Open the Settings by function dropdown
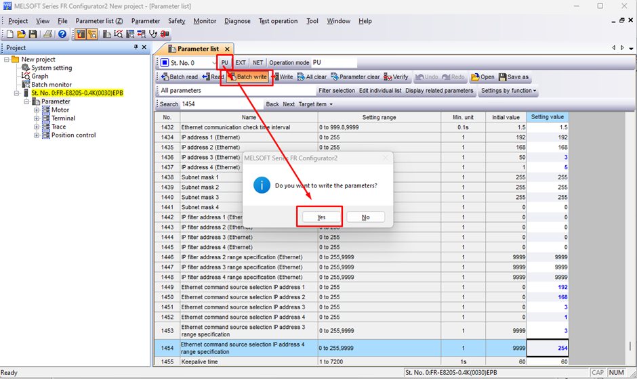 tap(509, 91)
